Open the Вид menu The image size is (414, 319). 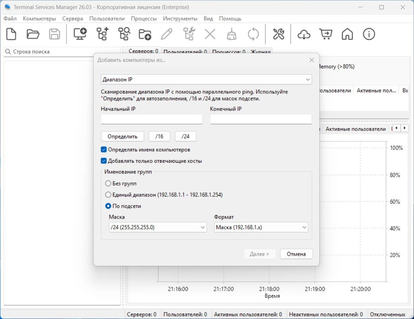208,18
